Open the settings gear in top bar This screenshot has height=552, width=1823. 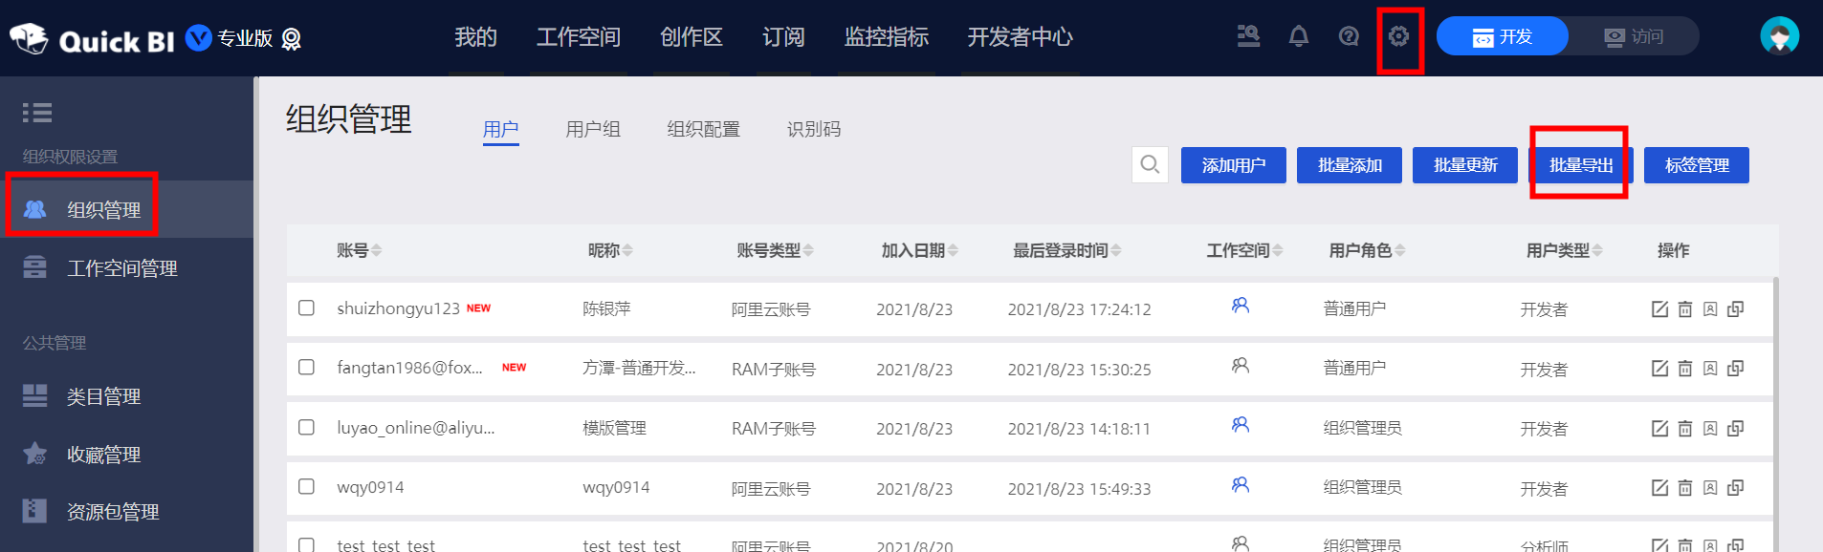click(1398, 36)
